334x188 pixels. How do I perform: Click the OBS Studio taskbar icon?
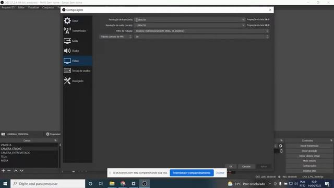click(x=144, y=184)
